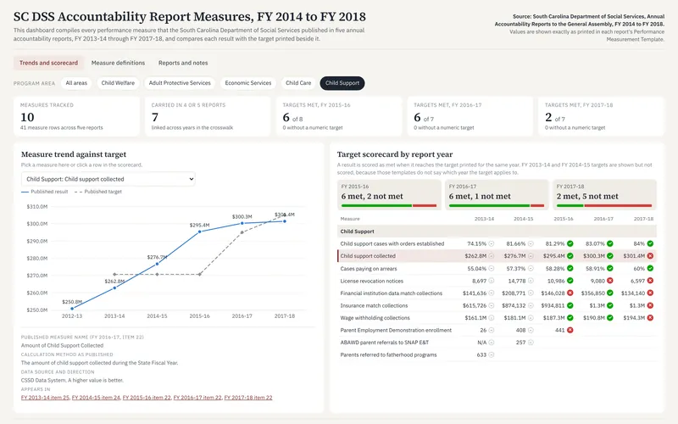Screen dimensions: 678x424
Task: Open FY 2013-14 item 25 link
Action: point(45,398)
